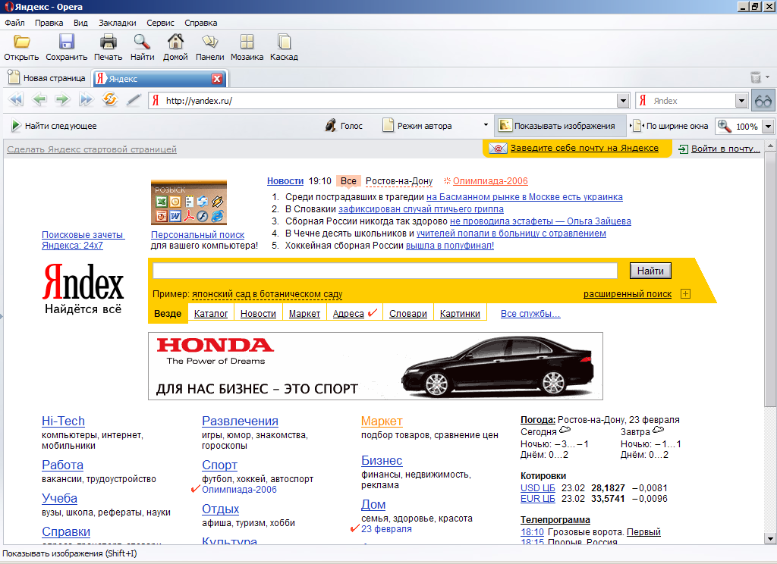Click the Save floppy disk icon

tap(67, 42)
